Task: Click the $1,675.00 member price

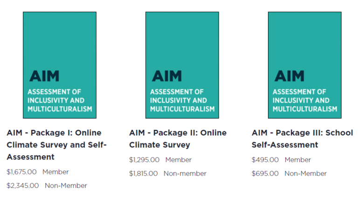Action: 21,172
